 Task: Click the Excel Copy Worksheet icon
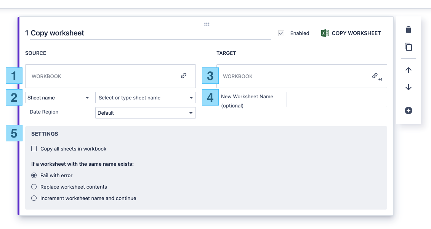coord(325,33)
